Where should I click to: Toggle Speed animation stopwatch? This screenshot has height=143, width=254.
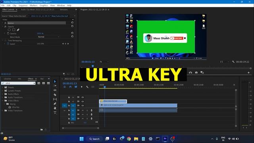8,44
